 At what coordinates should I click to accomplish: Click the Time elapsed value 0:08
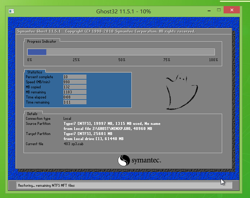point(75,97)
